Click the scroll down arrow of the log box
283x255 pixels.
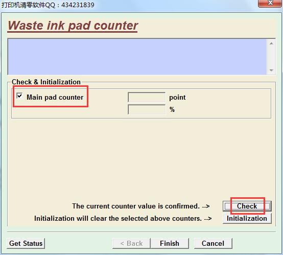click(x=271, y=70)
